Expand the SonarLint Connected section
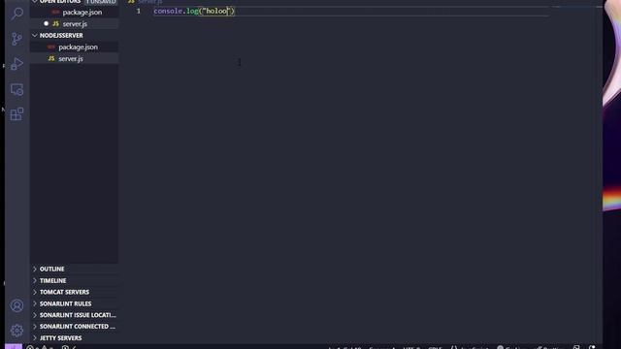 74,327
